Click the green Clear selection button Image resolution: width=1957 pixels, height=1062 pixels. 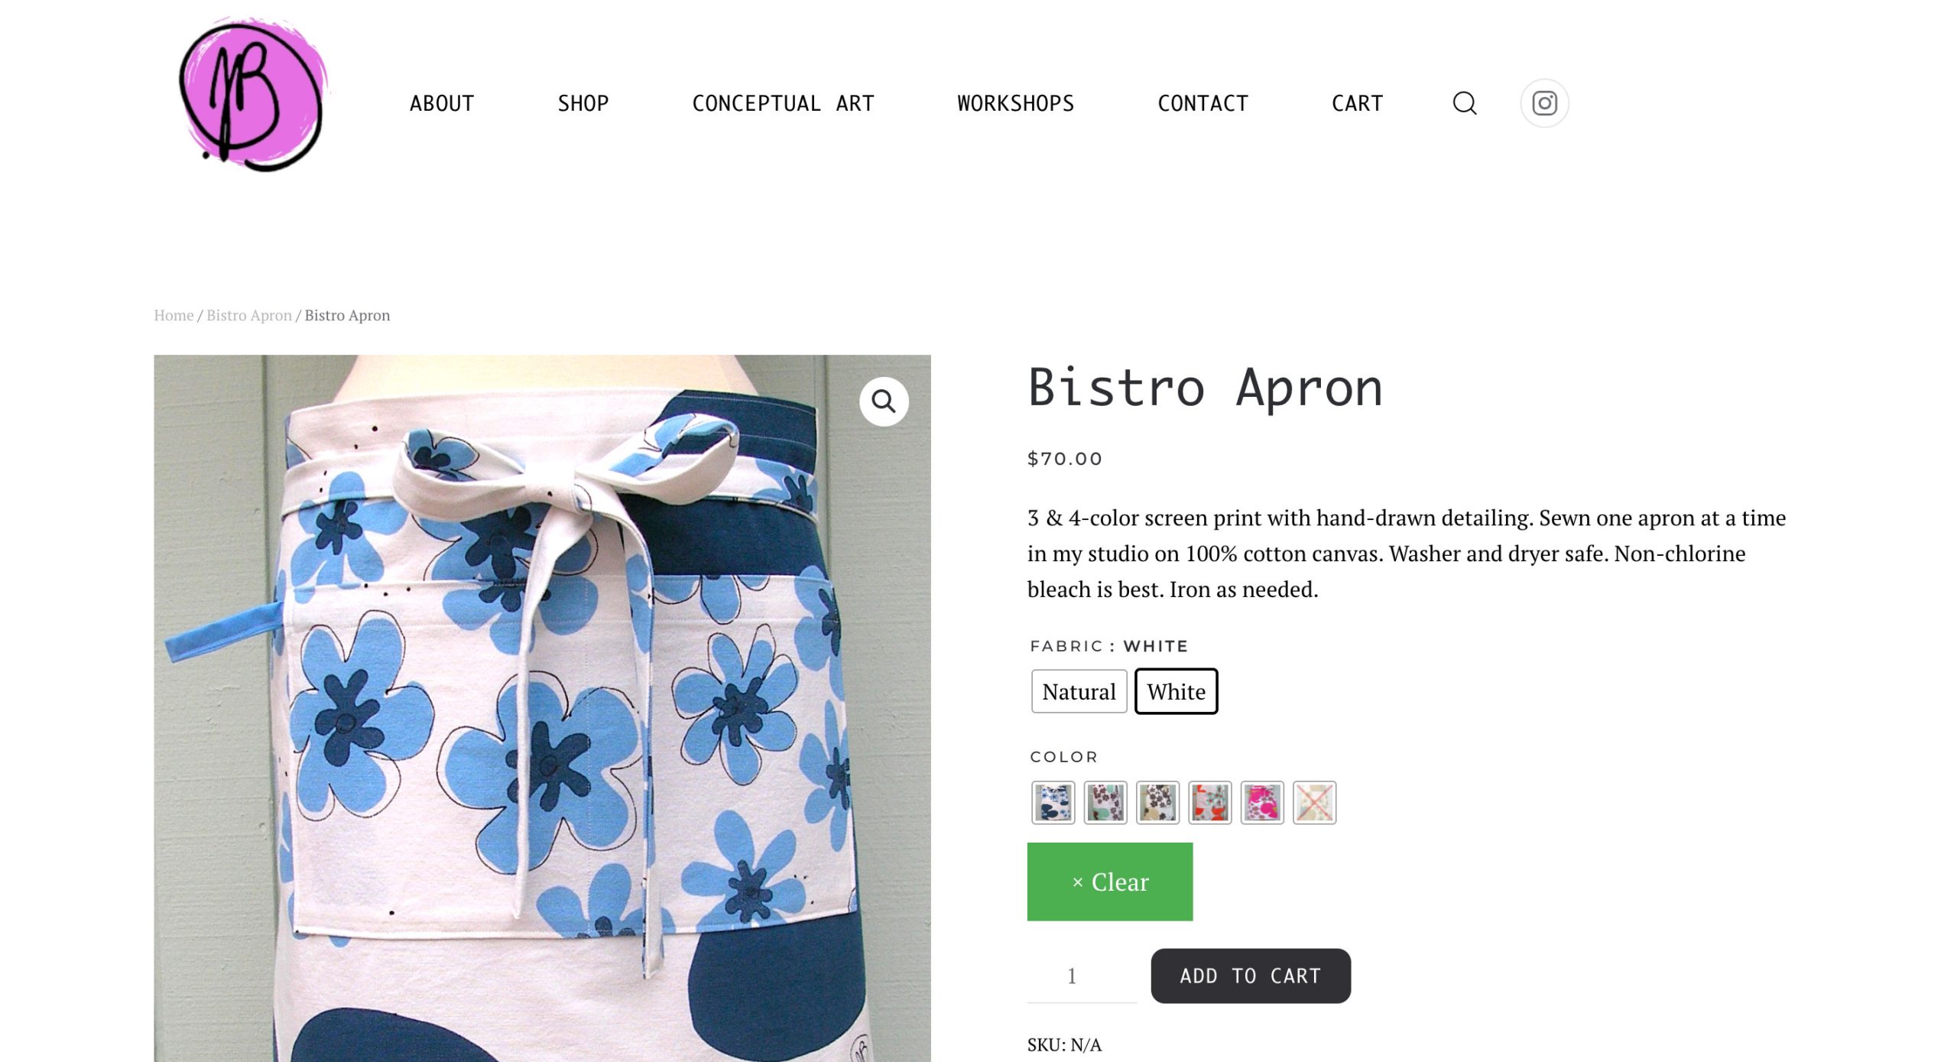tap(1110, 882)
